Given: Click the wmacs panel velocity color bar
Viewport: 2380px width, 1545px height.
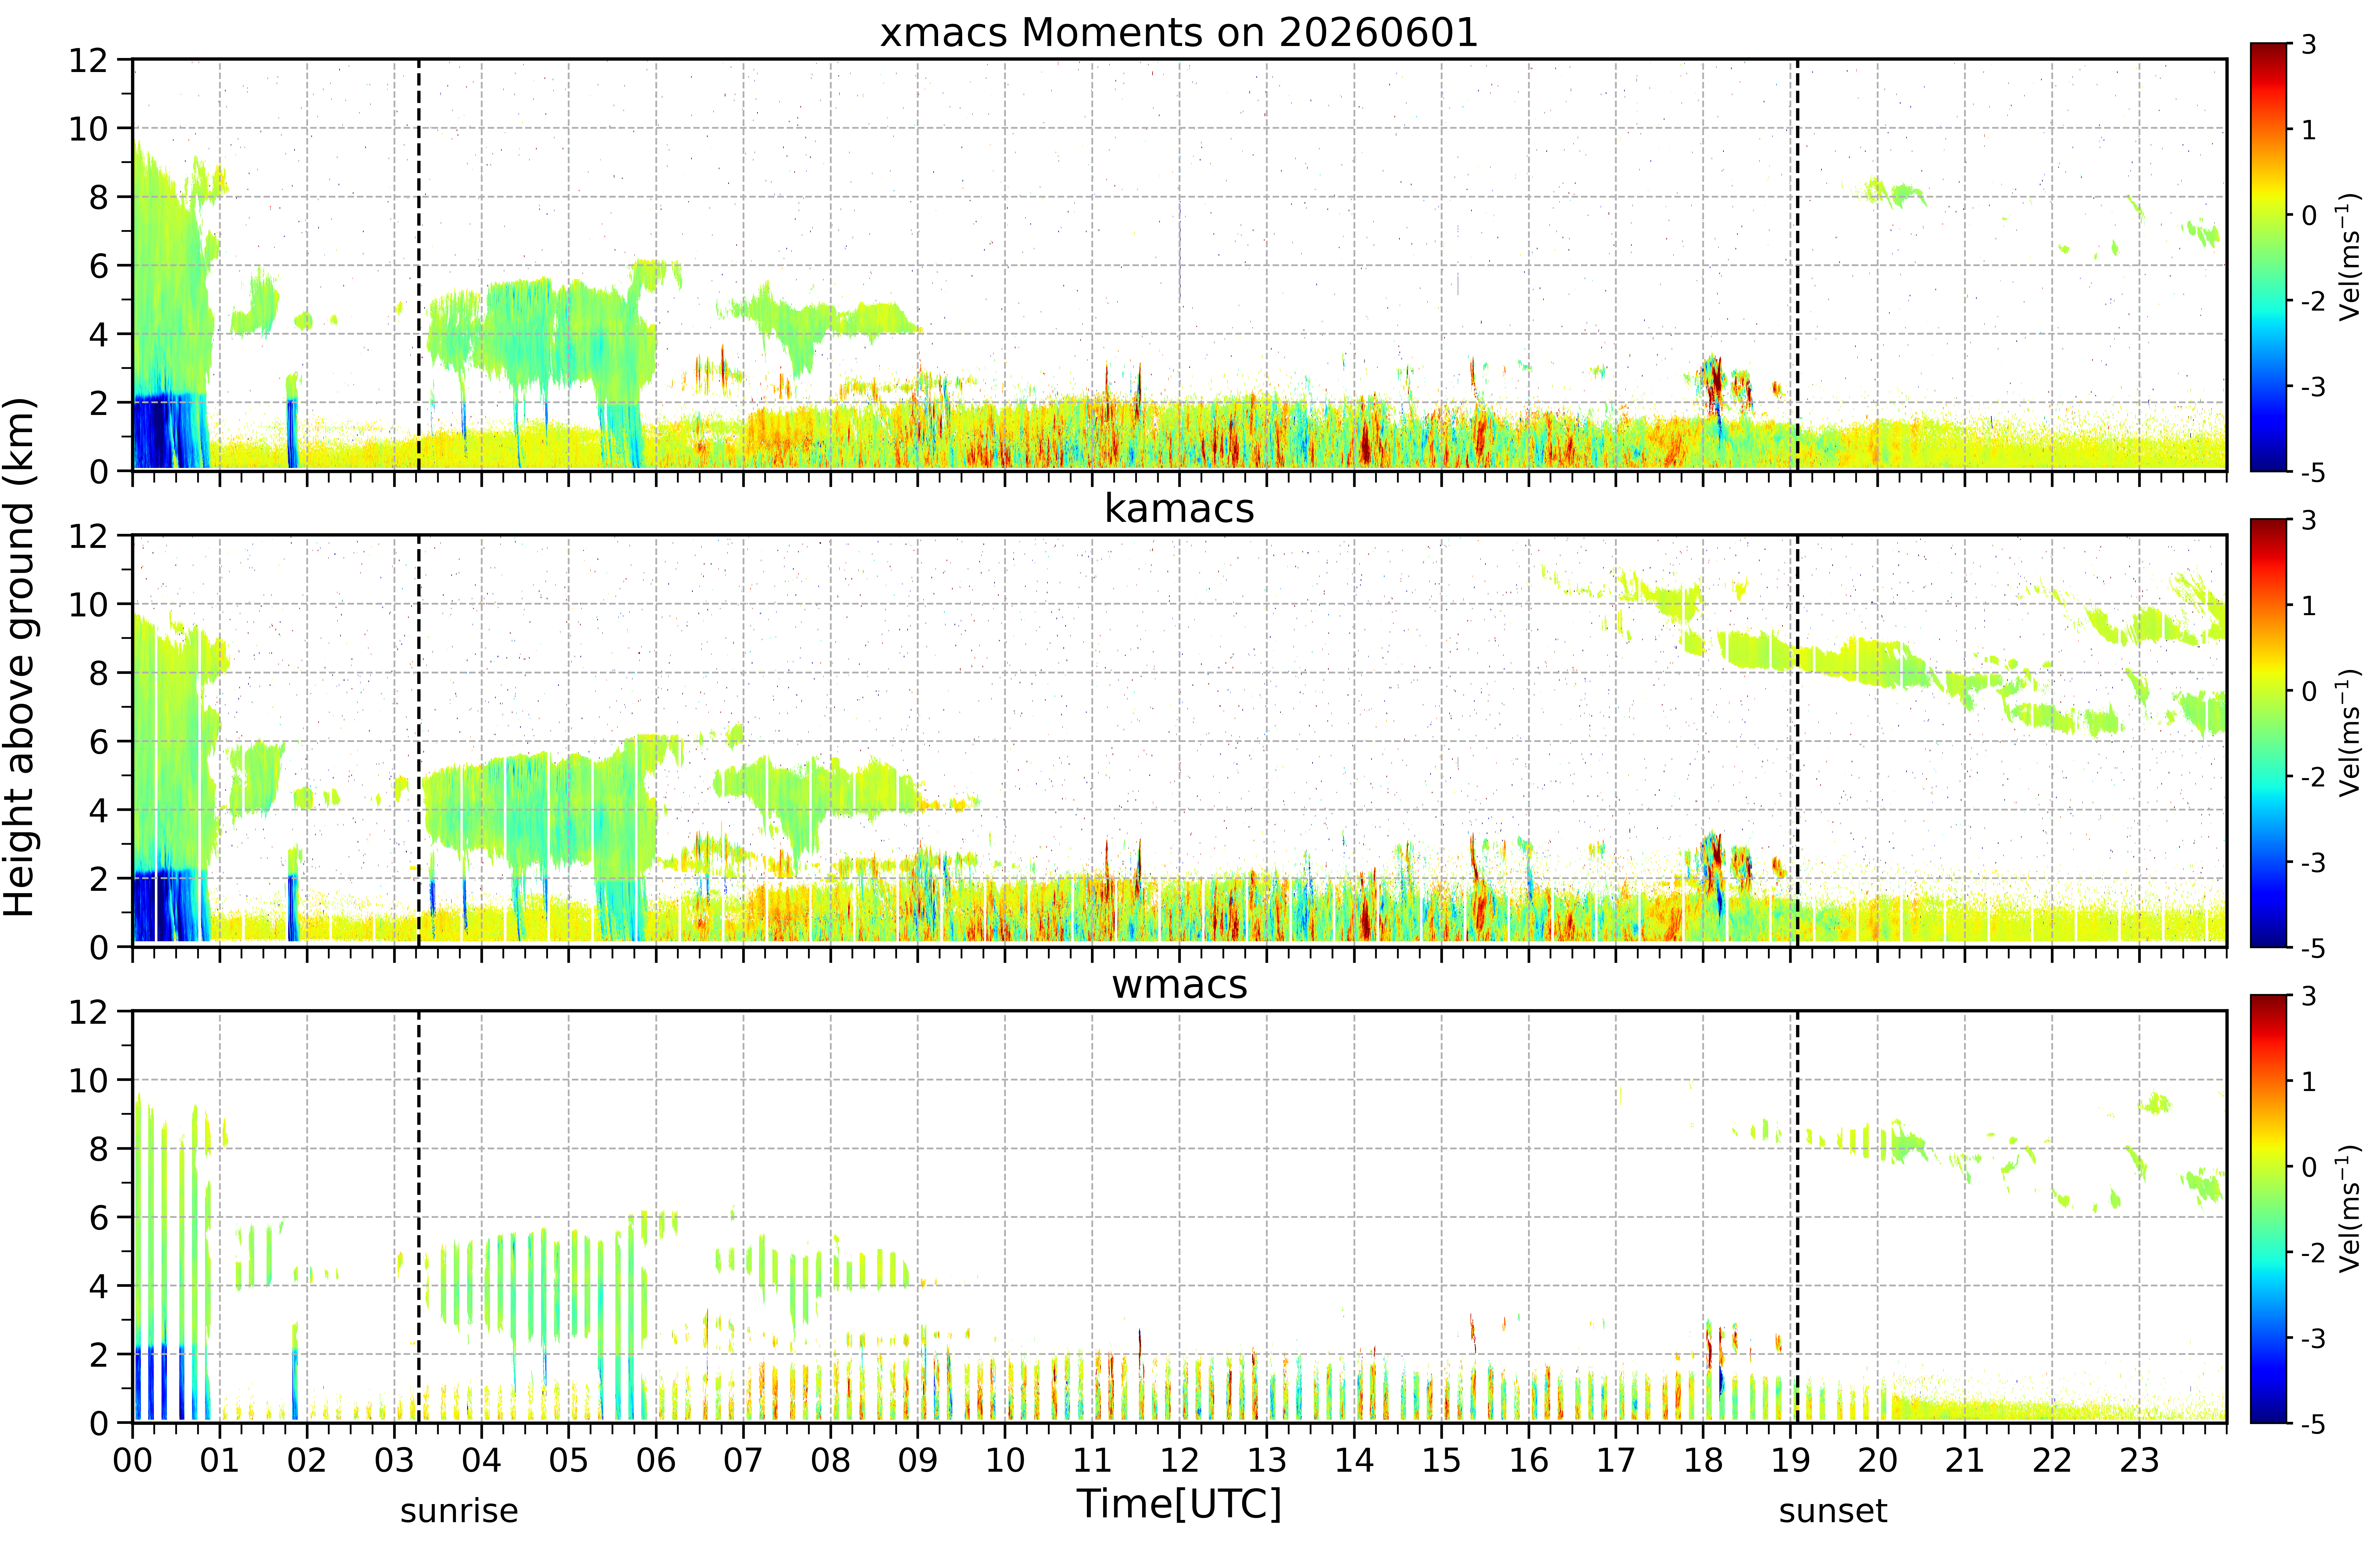Looking at the screenshot, I should (x=2268, y=1209).
